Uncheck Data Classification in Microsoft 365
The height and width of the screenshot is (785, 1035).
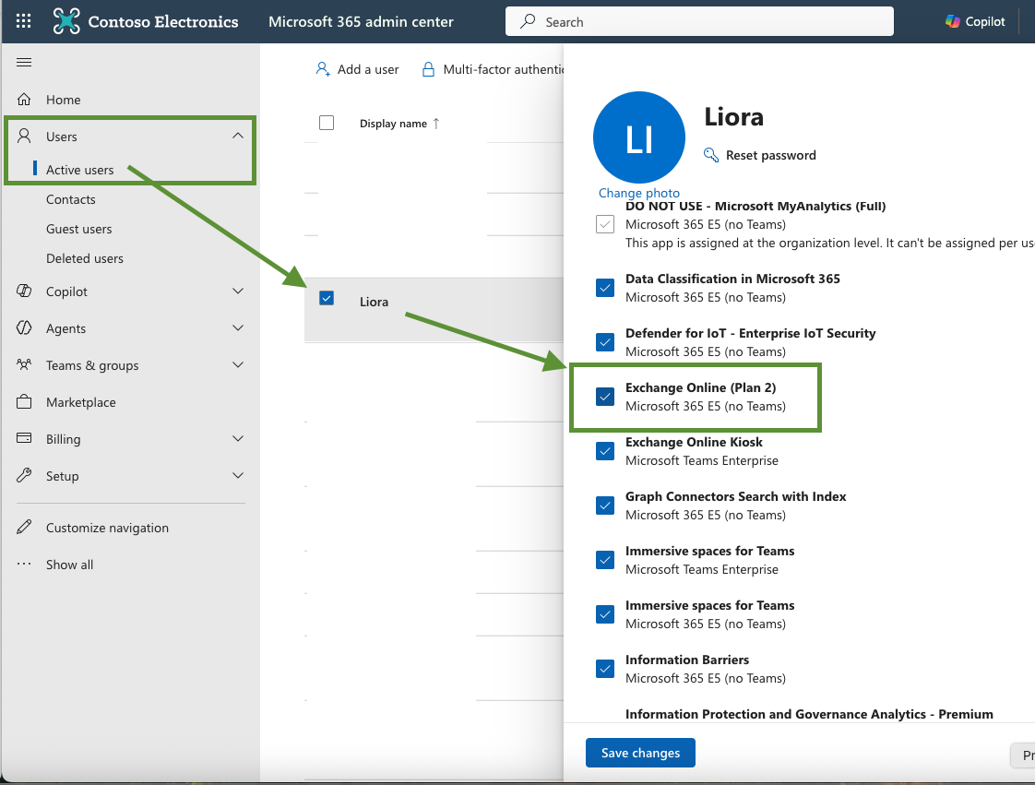coord(604,288)
